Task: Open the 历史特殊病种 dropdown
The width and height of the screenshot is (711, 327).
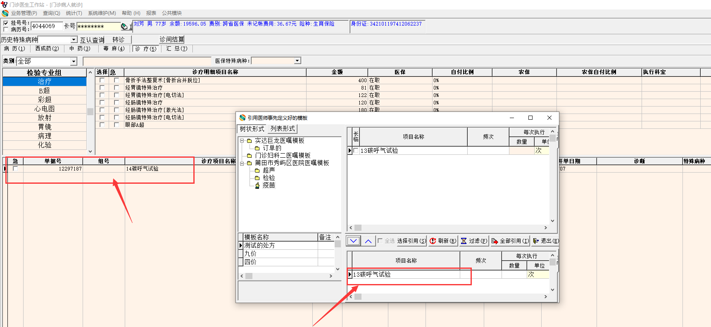Action: [74, 40]
